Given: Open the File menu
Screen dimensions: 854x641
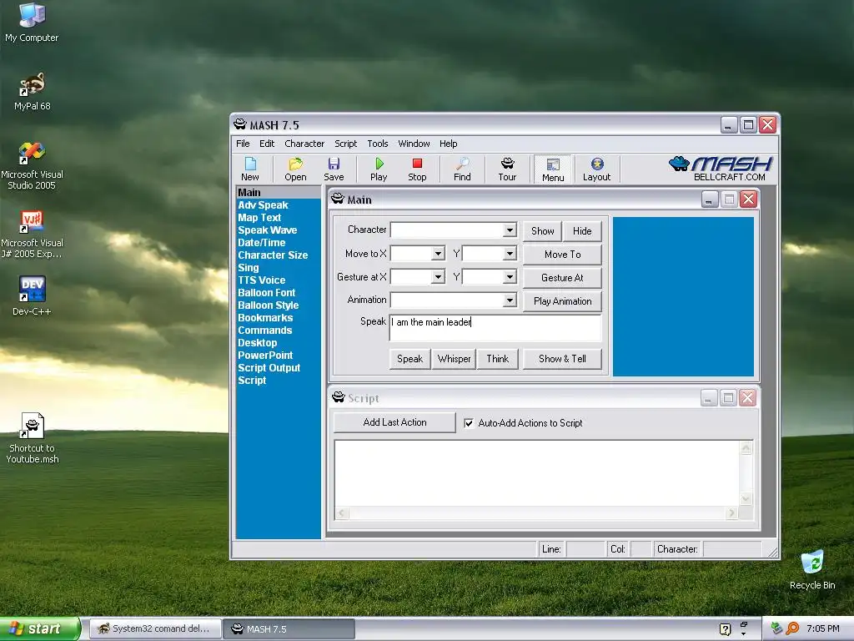Looking at the screenshot, I should [x=243, y=144].
